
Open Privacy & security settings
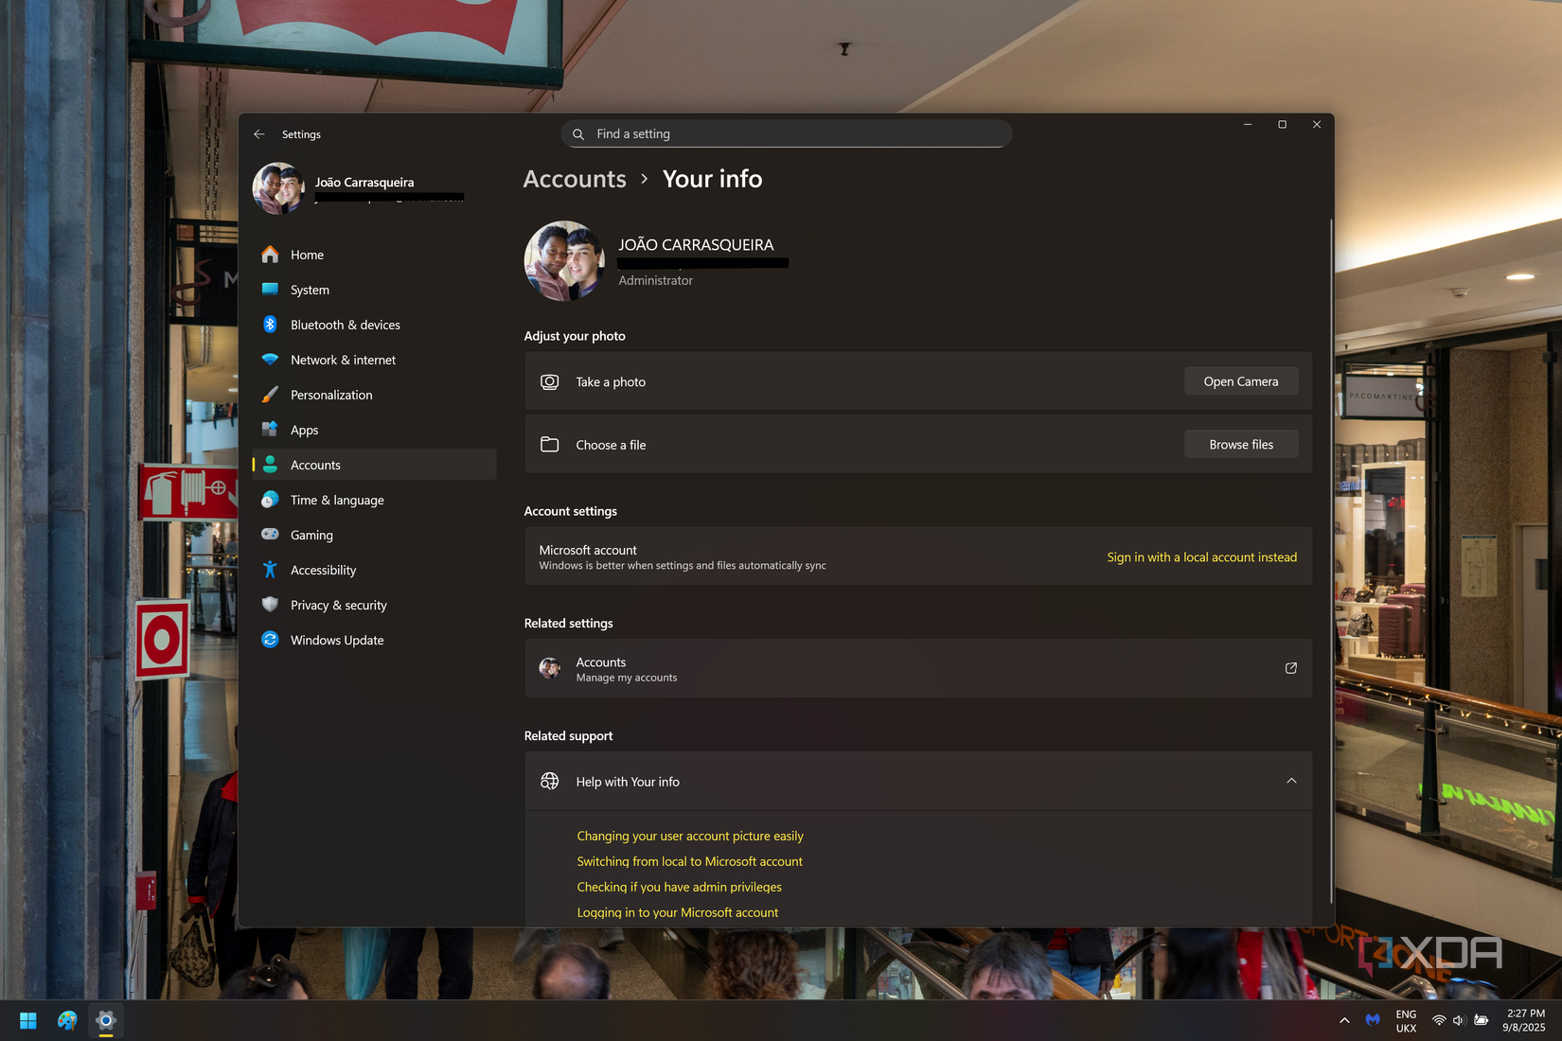coord(338,605)
